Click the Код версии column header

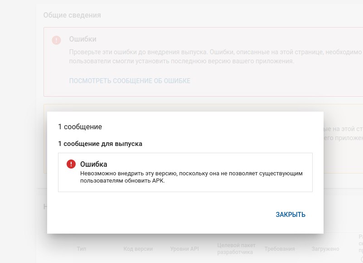tap(138, 249)
